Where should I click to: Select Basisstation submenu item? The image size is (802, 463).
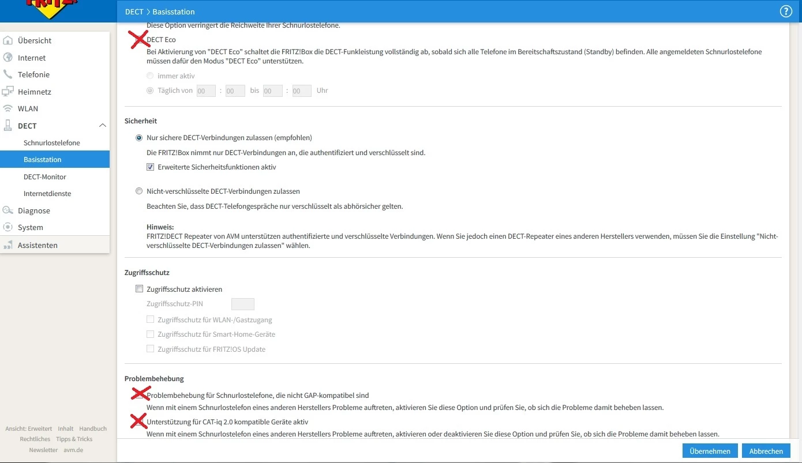[x=55, y=159]
